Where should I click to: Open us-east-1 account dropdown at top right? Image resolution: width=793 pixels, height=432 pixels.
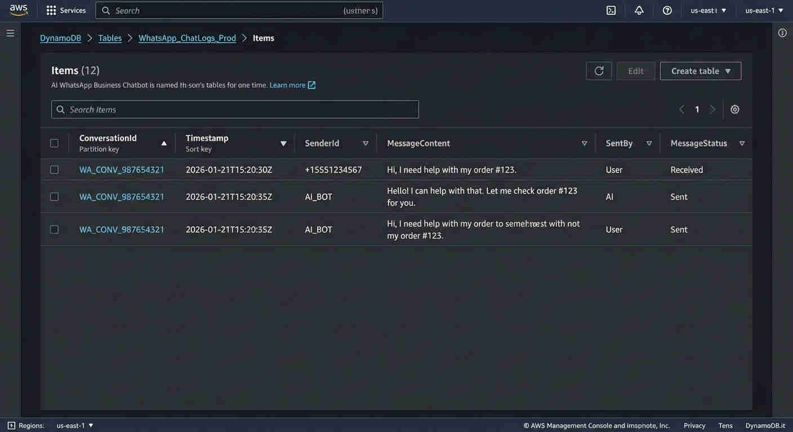coord(764,10)
